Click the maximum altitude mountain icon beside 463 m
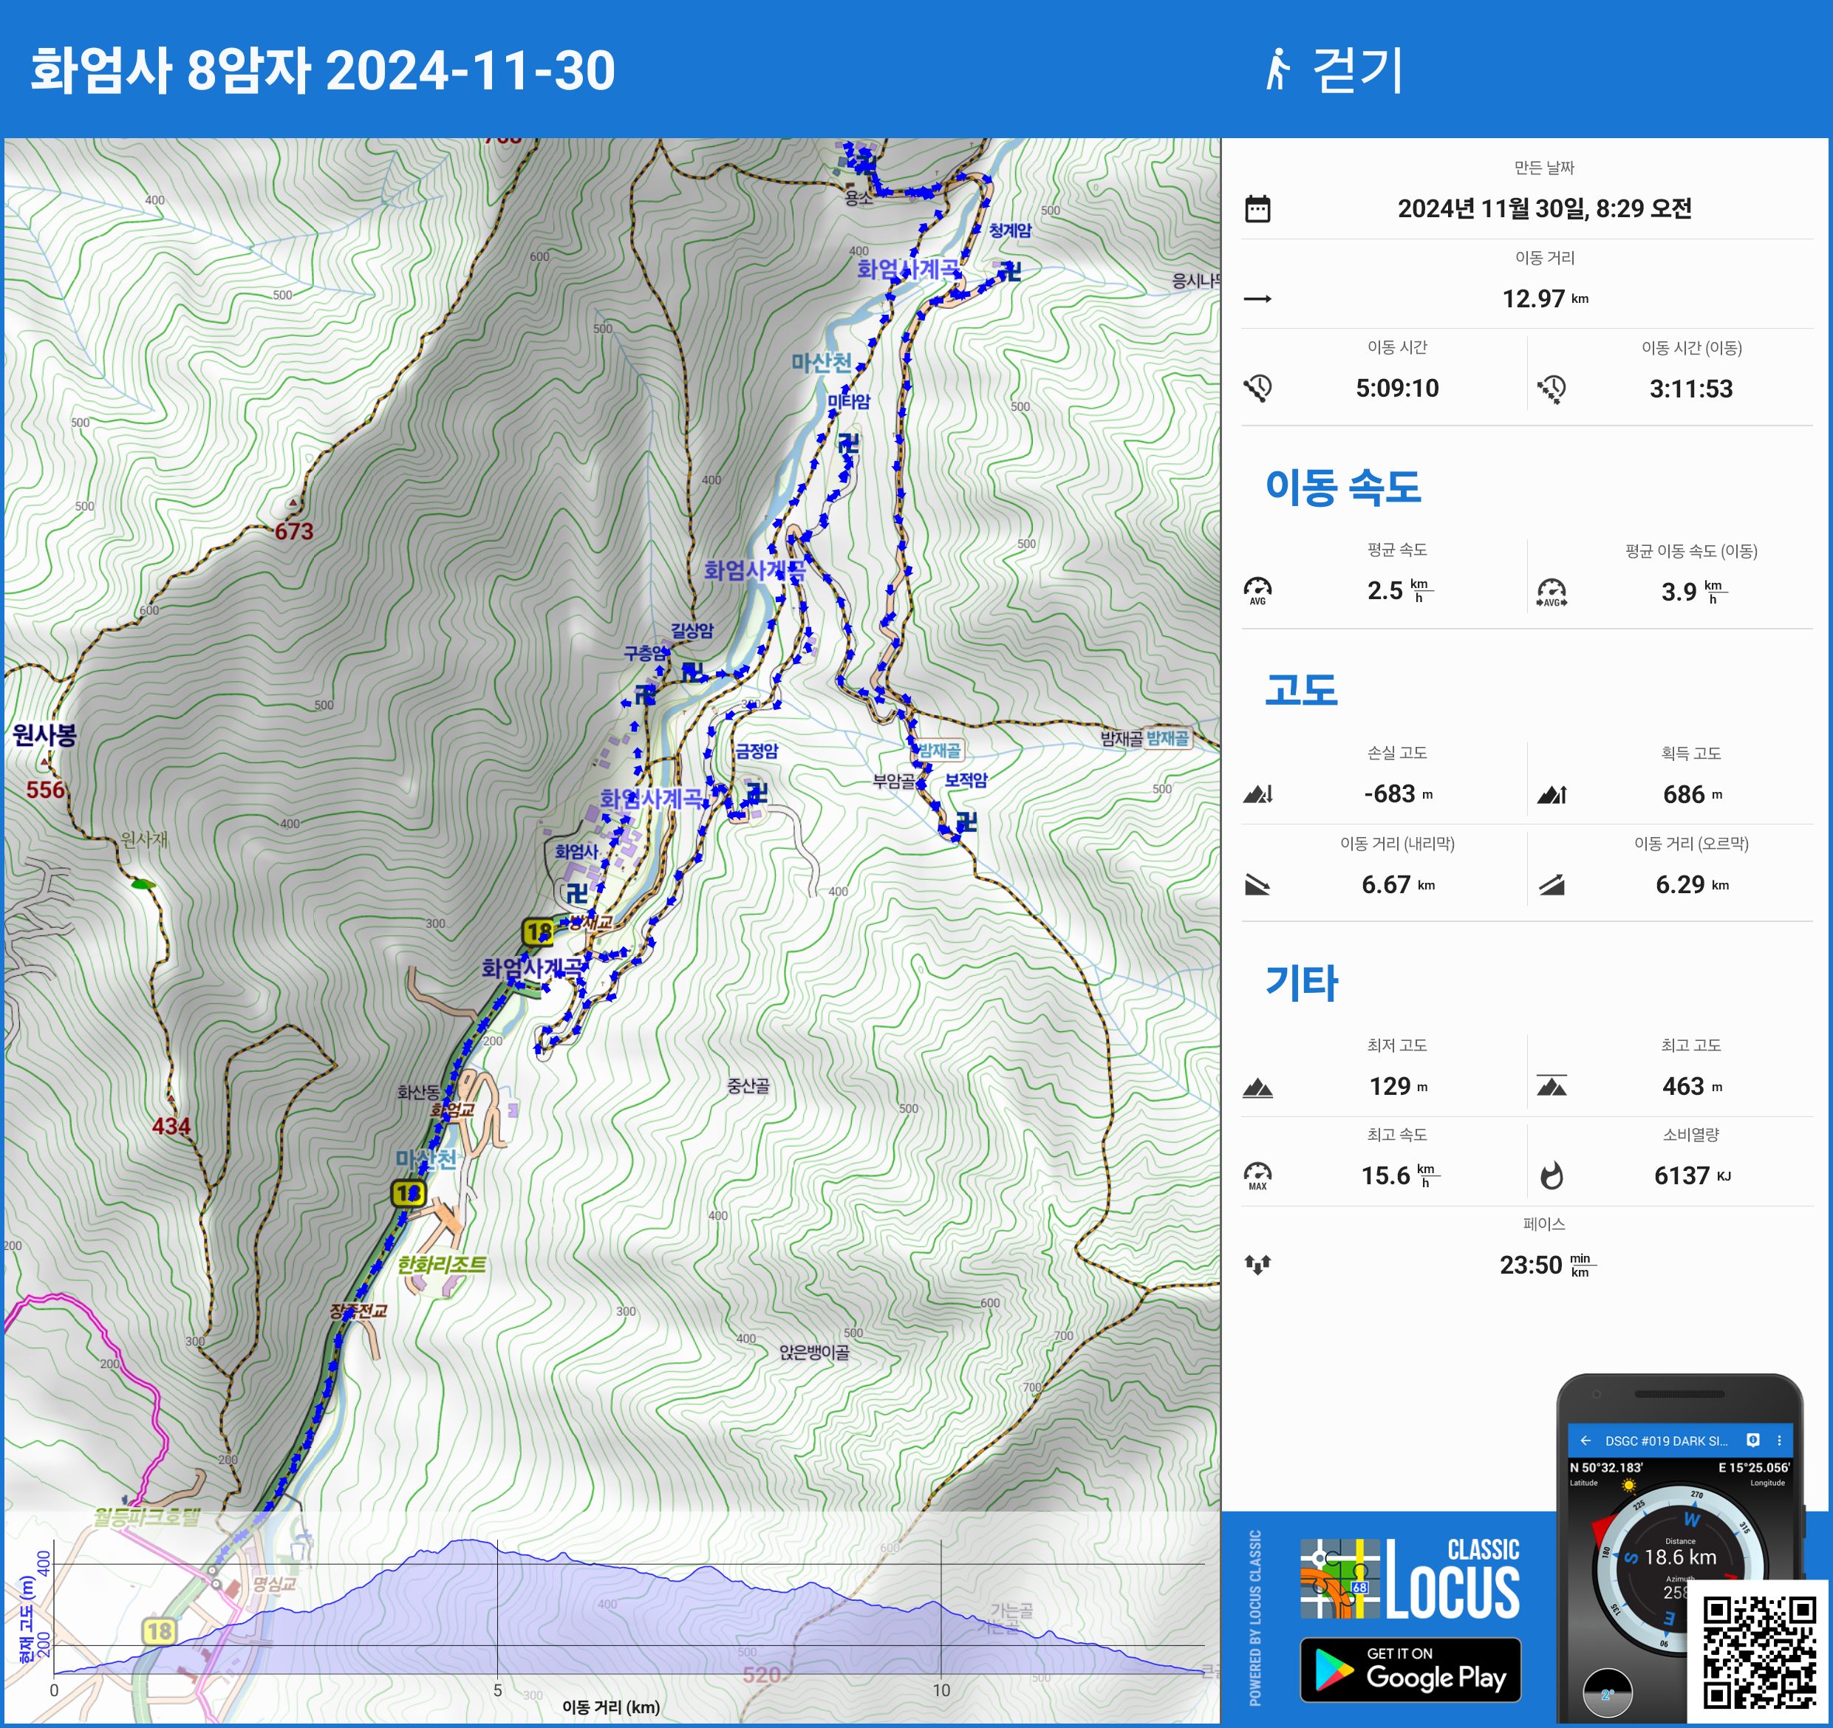 (1552, 1086)
